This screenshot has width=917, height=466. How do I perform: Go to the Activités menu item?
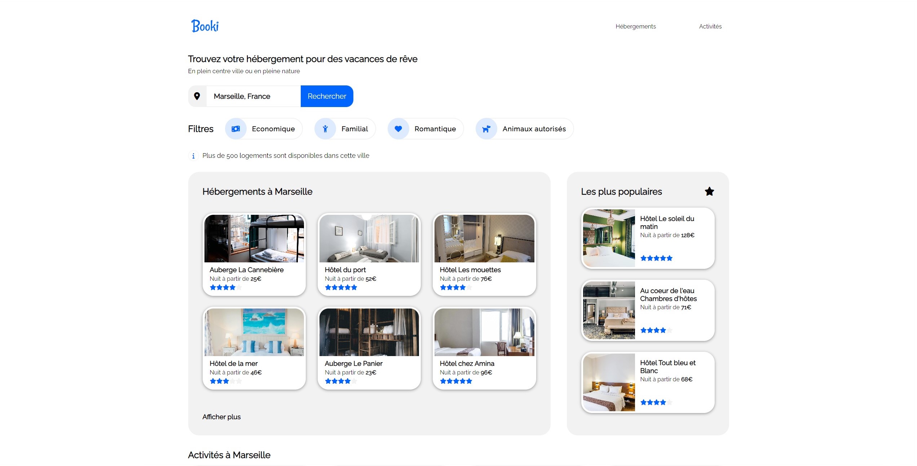pyautogui.click(x=710, y=26)
